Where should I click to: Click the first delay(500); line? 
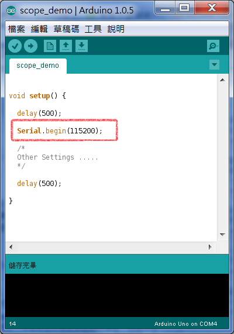point(39,113)
